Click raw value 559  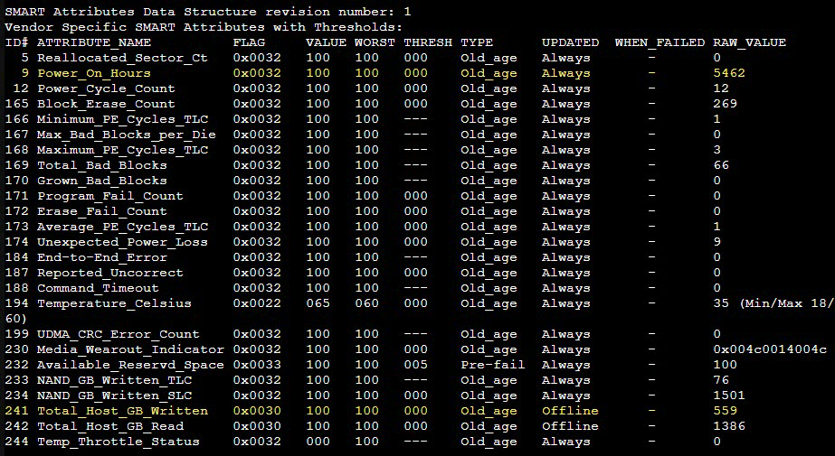[x=726, y=413]
